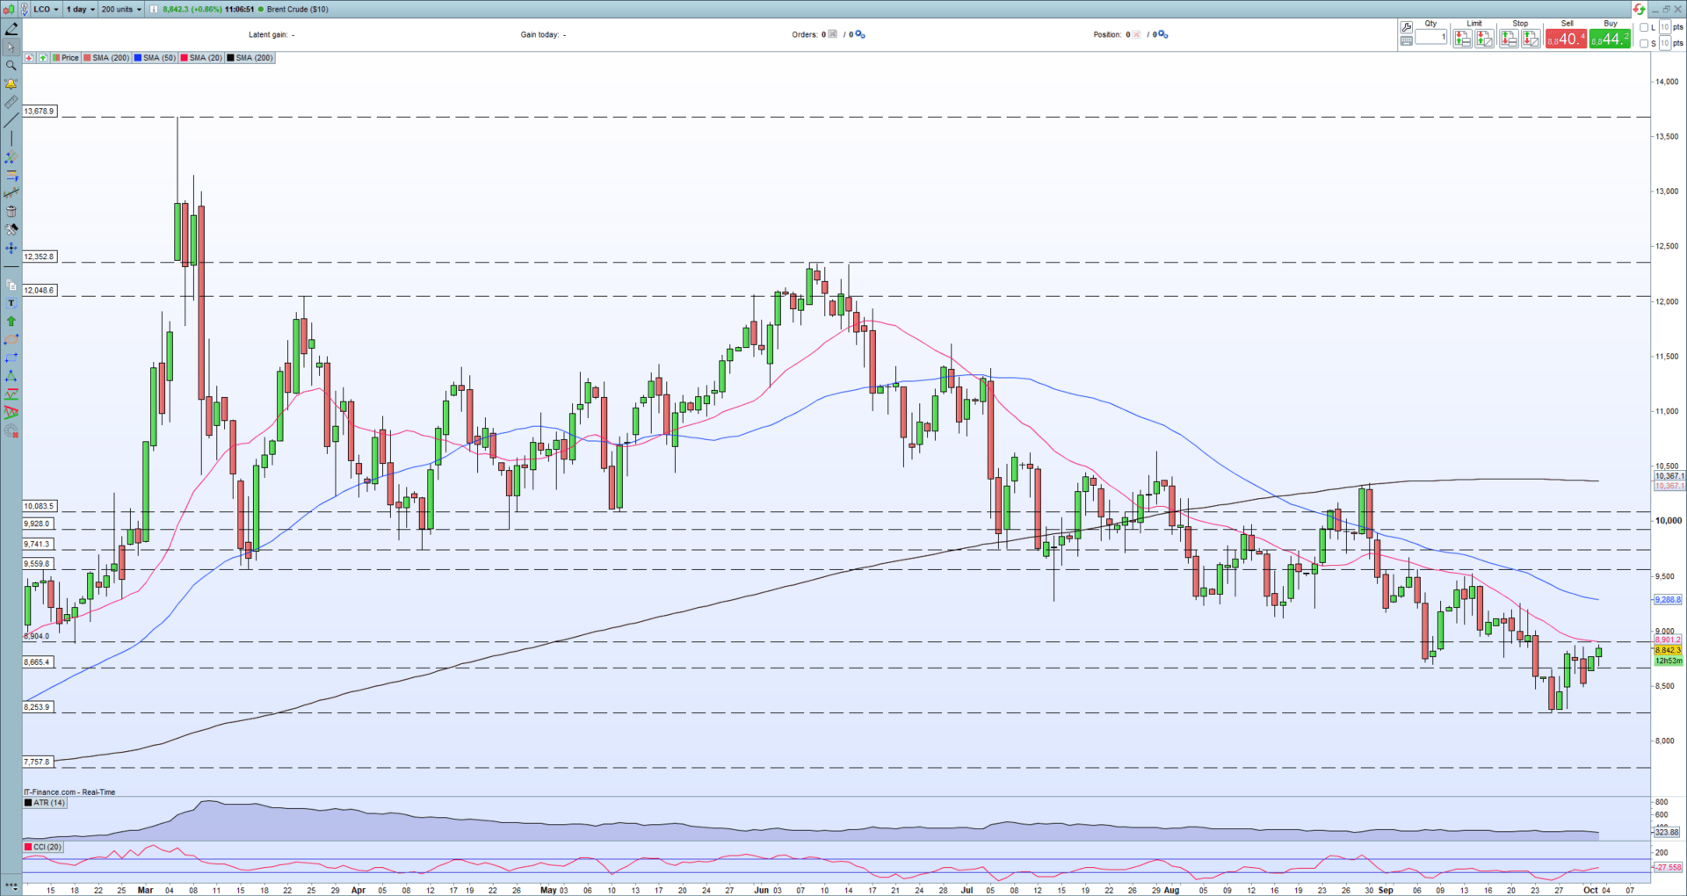Image resolution: width=1687 pixels, height=896 pixels.
Task: Click the black SMA (200) legend item
Action: click(250, 58)
